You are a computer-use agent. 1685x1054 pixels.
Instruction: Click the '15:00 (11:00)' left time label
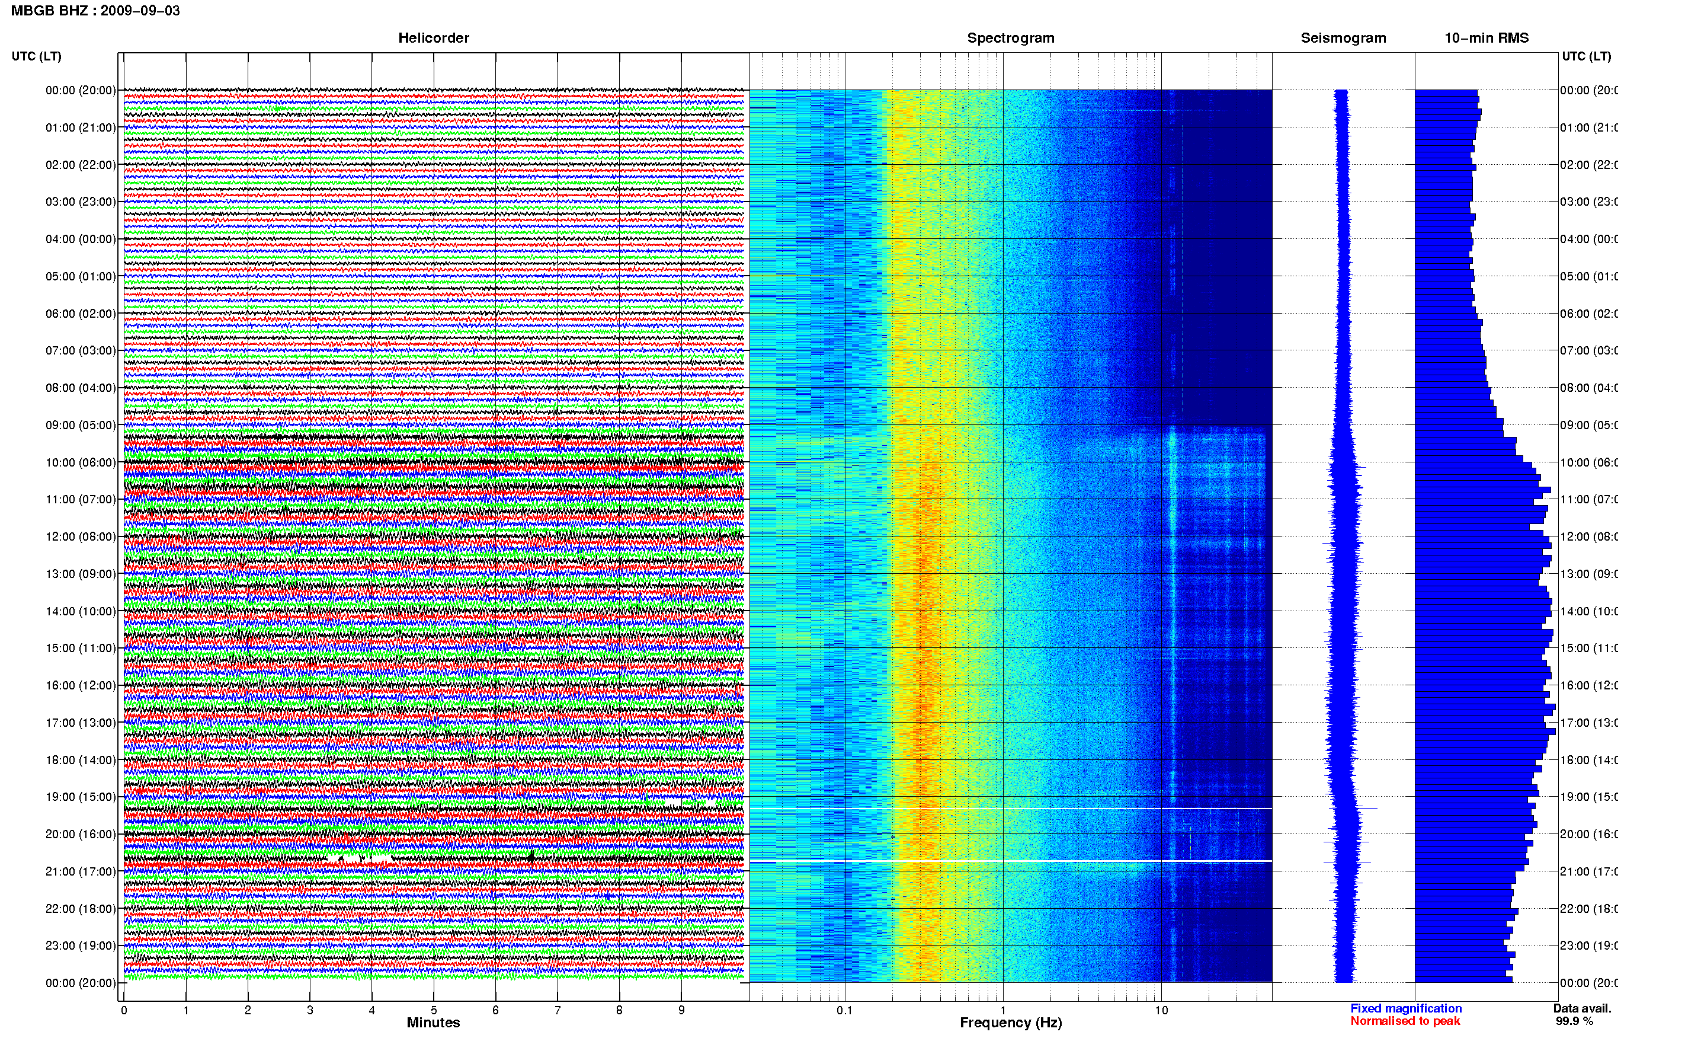(81, 647)
